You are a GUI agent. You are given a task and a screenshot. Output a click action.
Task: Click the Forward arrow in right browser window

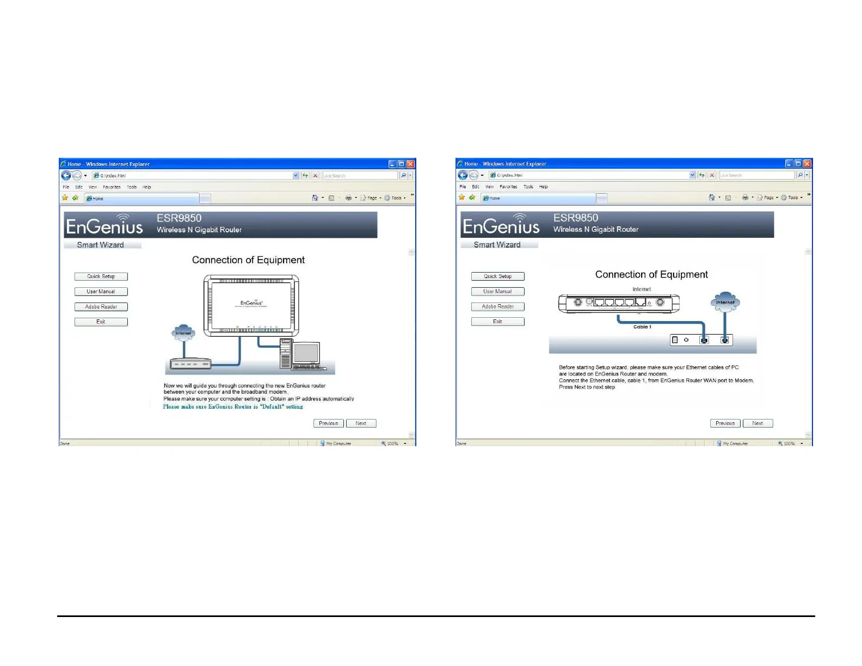pyautogui.click(x=474, y=175)
